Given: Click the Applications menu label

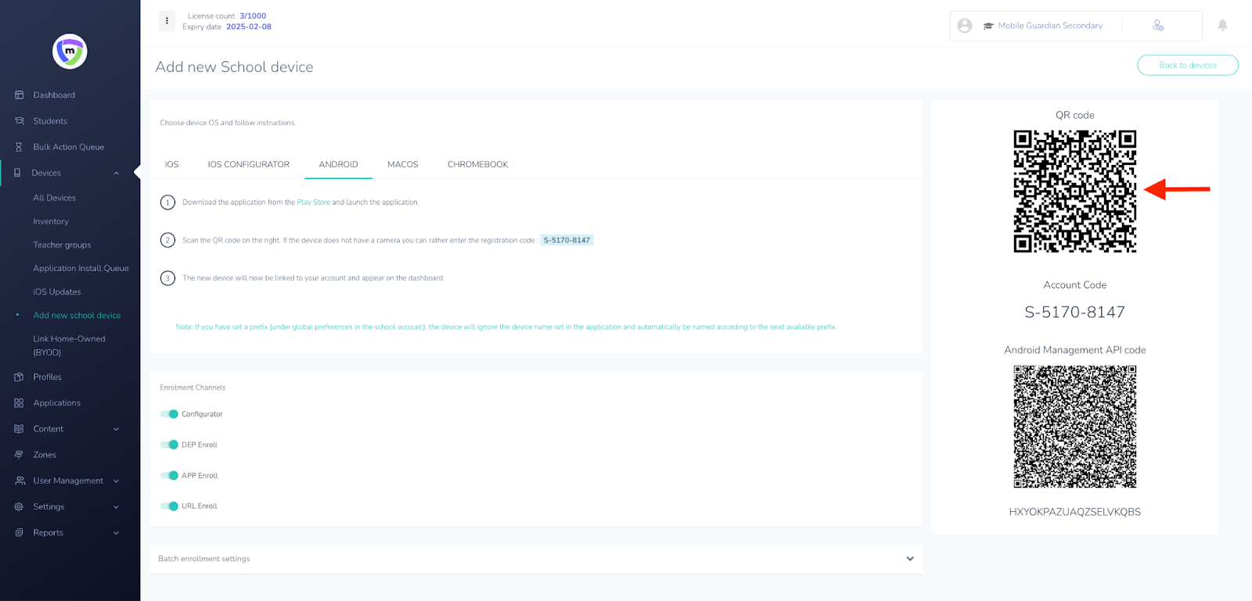Looking at the screenshot, I should coord(57,403).
